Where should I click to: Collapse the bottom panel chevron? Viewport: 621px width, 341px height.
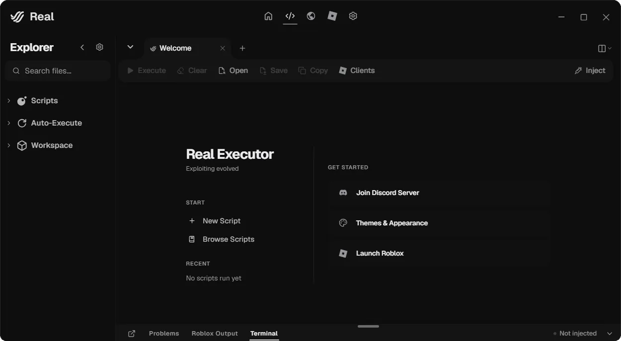(610, 334)
